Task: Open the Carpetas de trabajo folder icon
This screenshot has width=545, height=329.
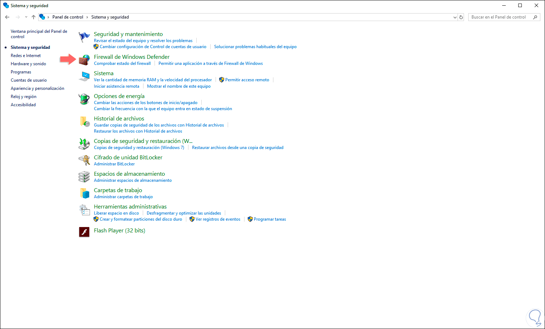Action: click(x=84, y=193)
